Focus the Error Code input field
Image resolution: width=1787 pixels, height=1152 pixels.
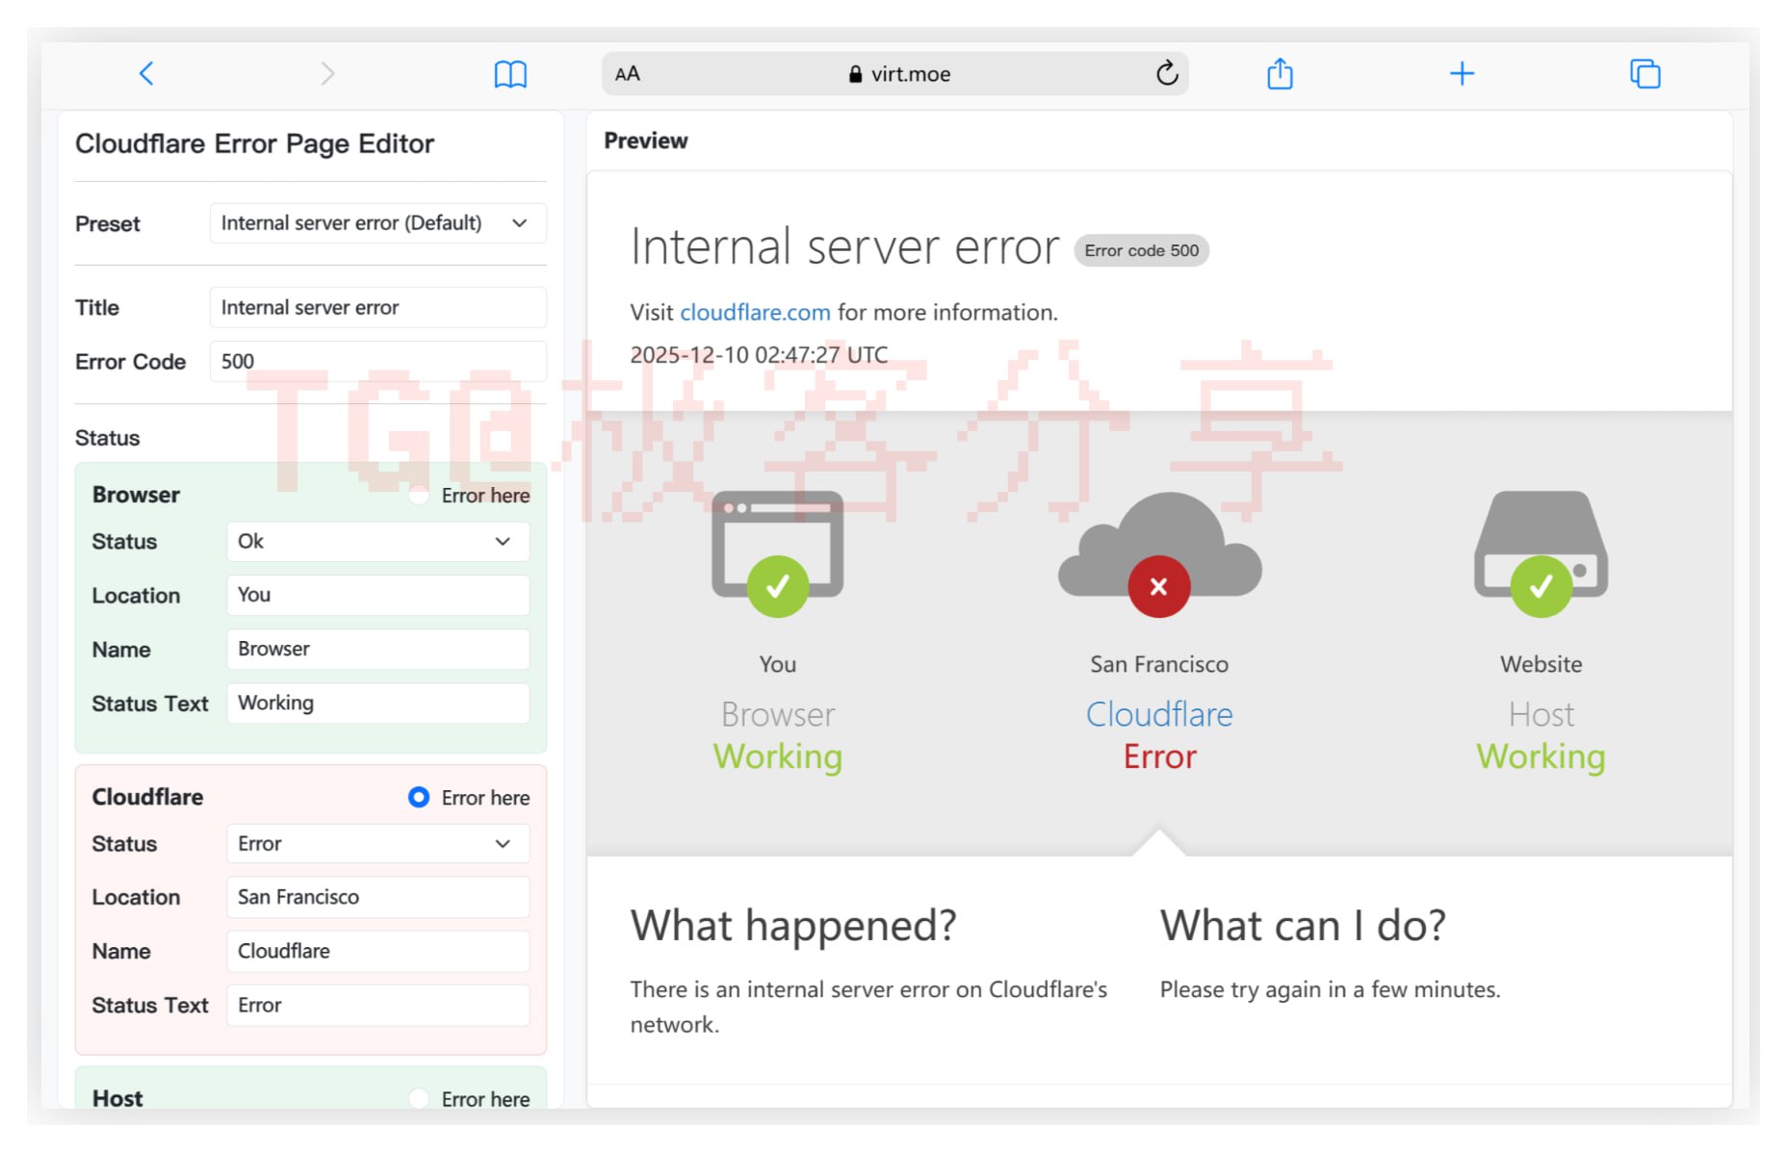pos(377,362)
